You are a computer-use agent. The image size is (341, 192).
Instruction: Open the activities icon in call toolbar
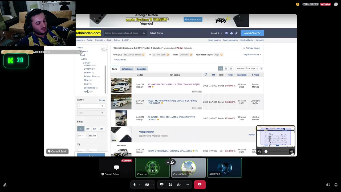tap(170, 185)
